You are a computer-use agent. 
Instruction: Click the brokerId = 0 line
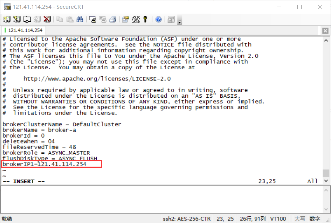coord(23,136)
